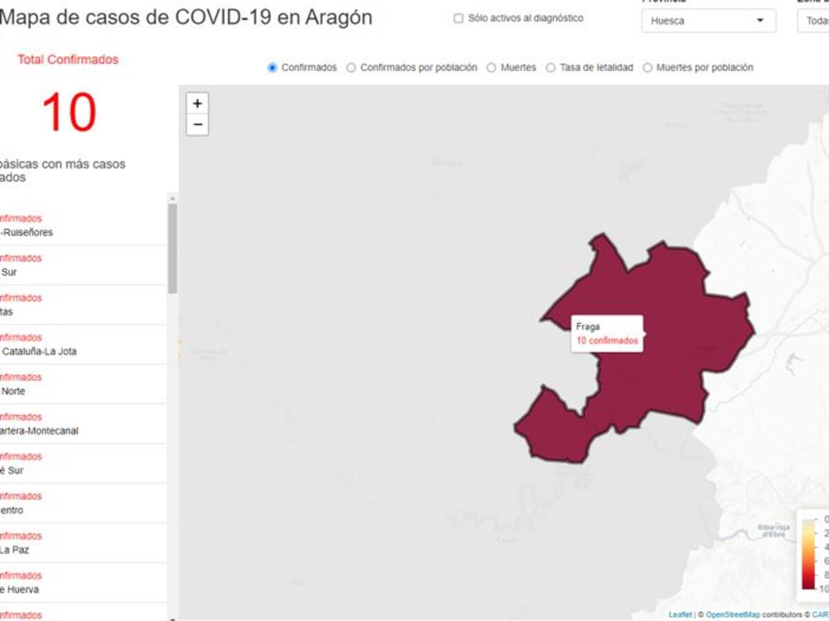Select the 'Muertes' radio option
This screenshot has height=621, width=829.
click(x=490, y=68)
